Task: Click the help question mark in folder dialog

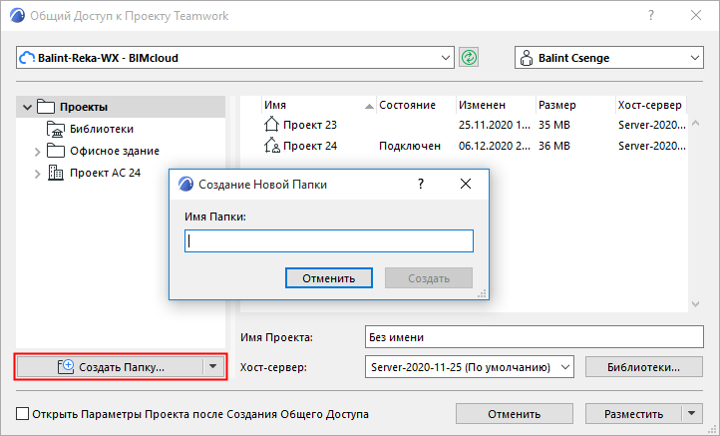Action: point(421,185)
